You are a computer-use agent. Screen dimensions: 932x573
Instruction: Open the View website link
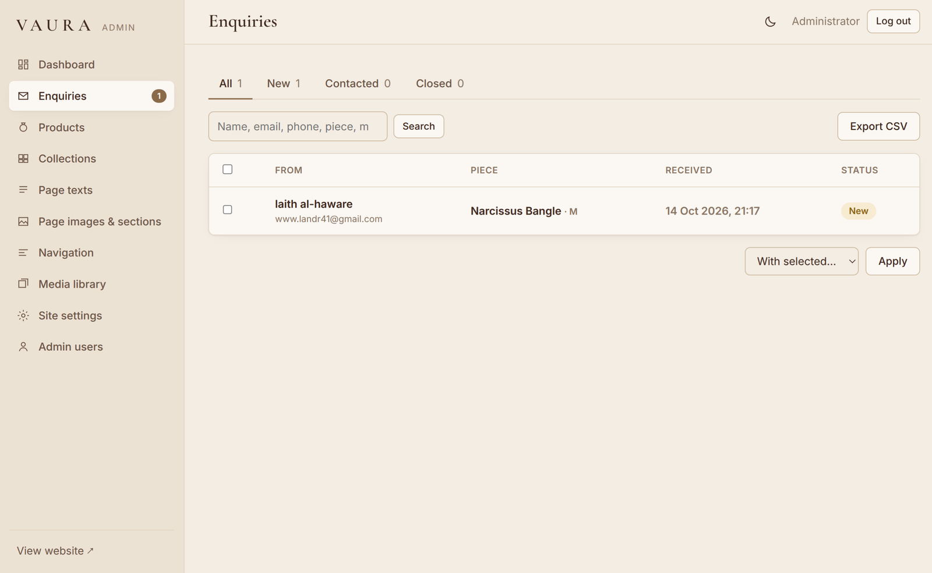point(55,551)
